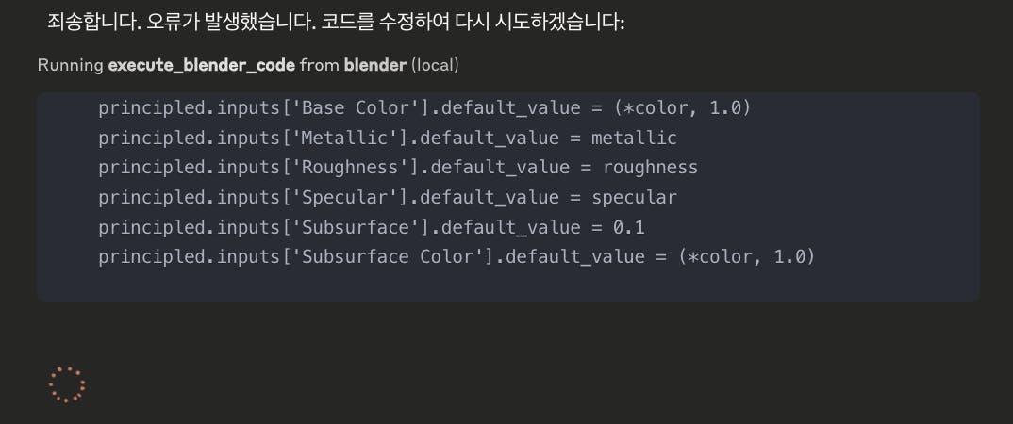Screen dimensions: 1013x424
Task: Click the (local) label in tool header
Action: [435, 65]
